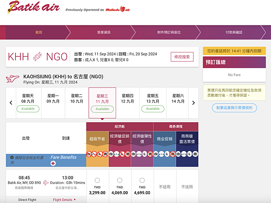Click icon between baggage and seat under 經濟艙促銷價
This screenshot has width=271, height=203.
pos(117,154)
